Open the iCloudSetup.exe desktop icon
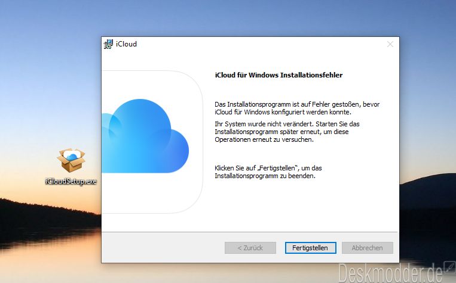Viewport: 456px width, 283px height. tap(71, 161)
